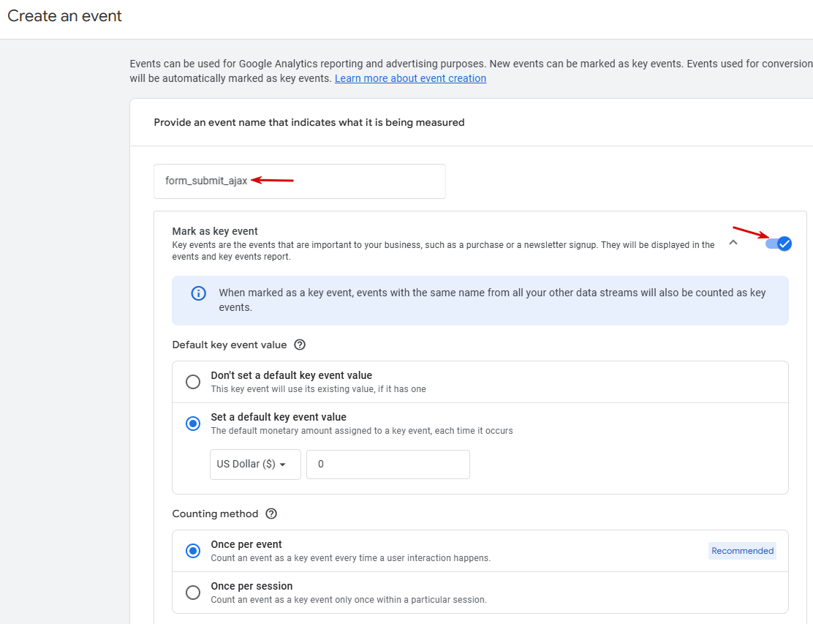Collapse the Mark as key event section chevron
Image resolution: width=813 pixels, height=624 pixels.
pos(733,243)
